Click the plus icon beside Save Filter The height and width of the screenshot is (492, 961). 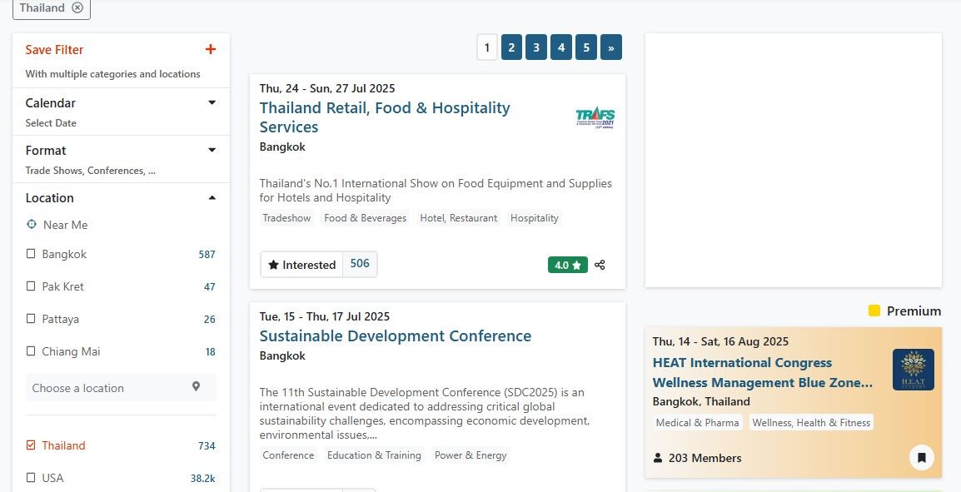coord(211,49)
